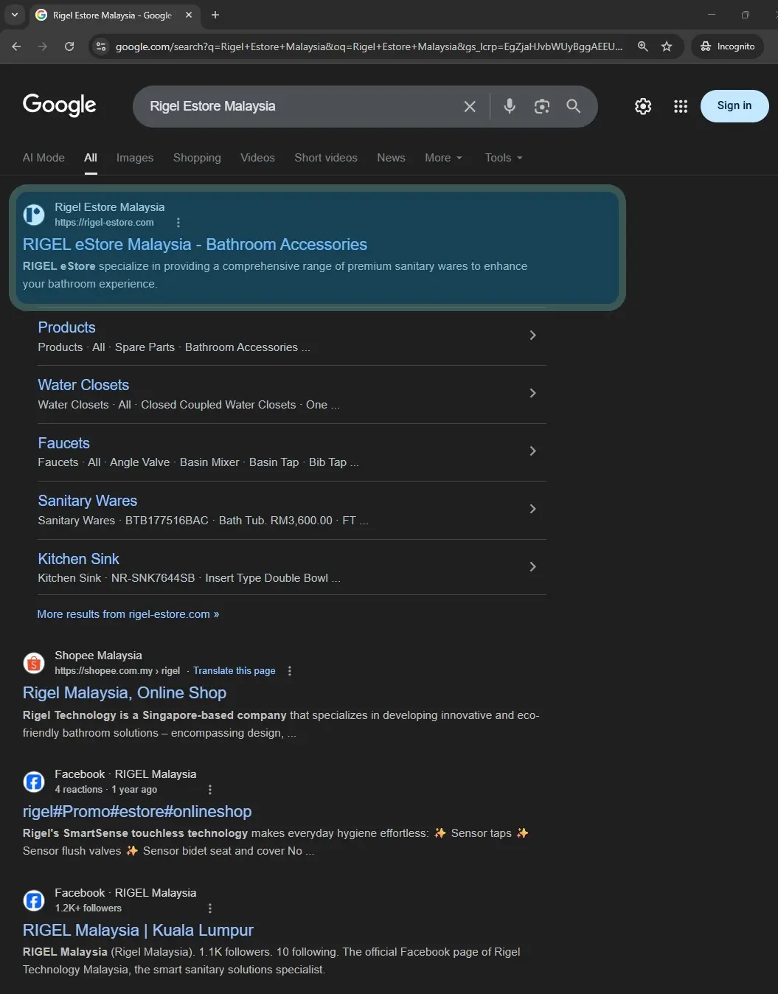Screen dimensions: 778x994
Task: Click the Incognito indicator button
Action: 728,46
